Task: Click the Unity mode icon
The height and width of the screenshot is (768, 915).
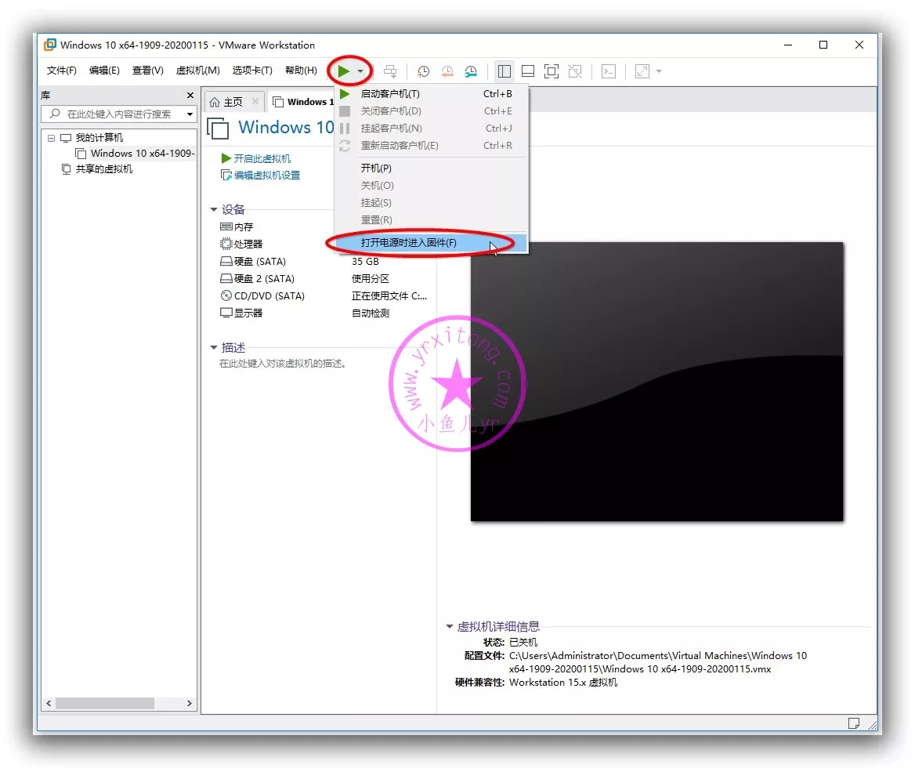Action: (x=575, y=71)
